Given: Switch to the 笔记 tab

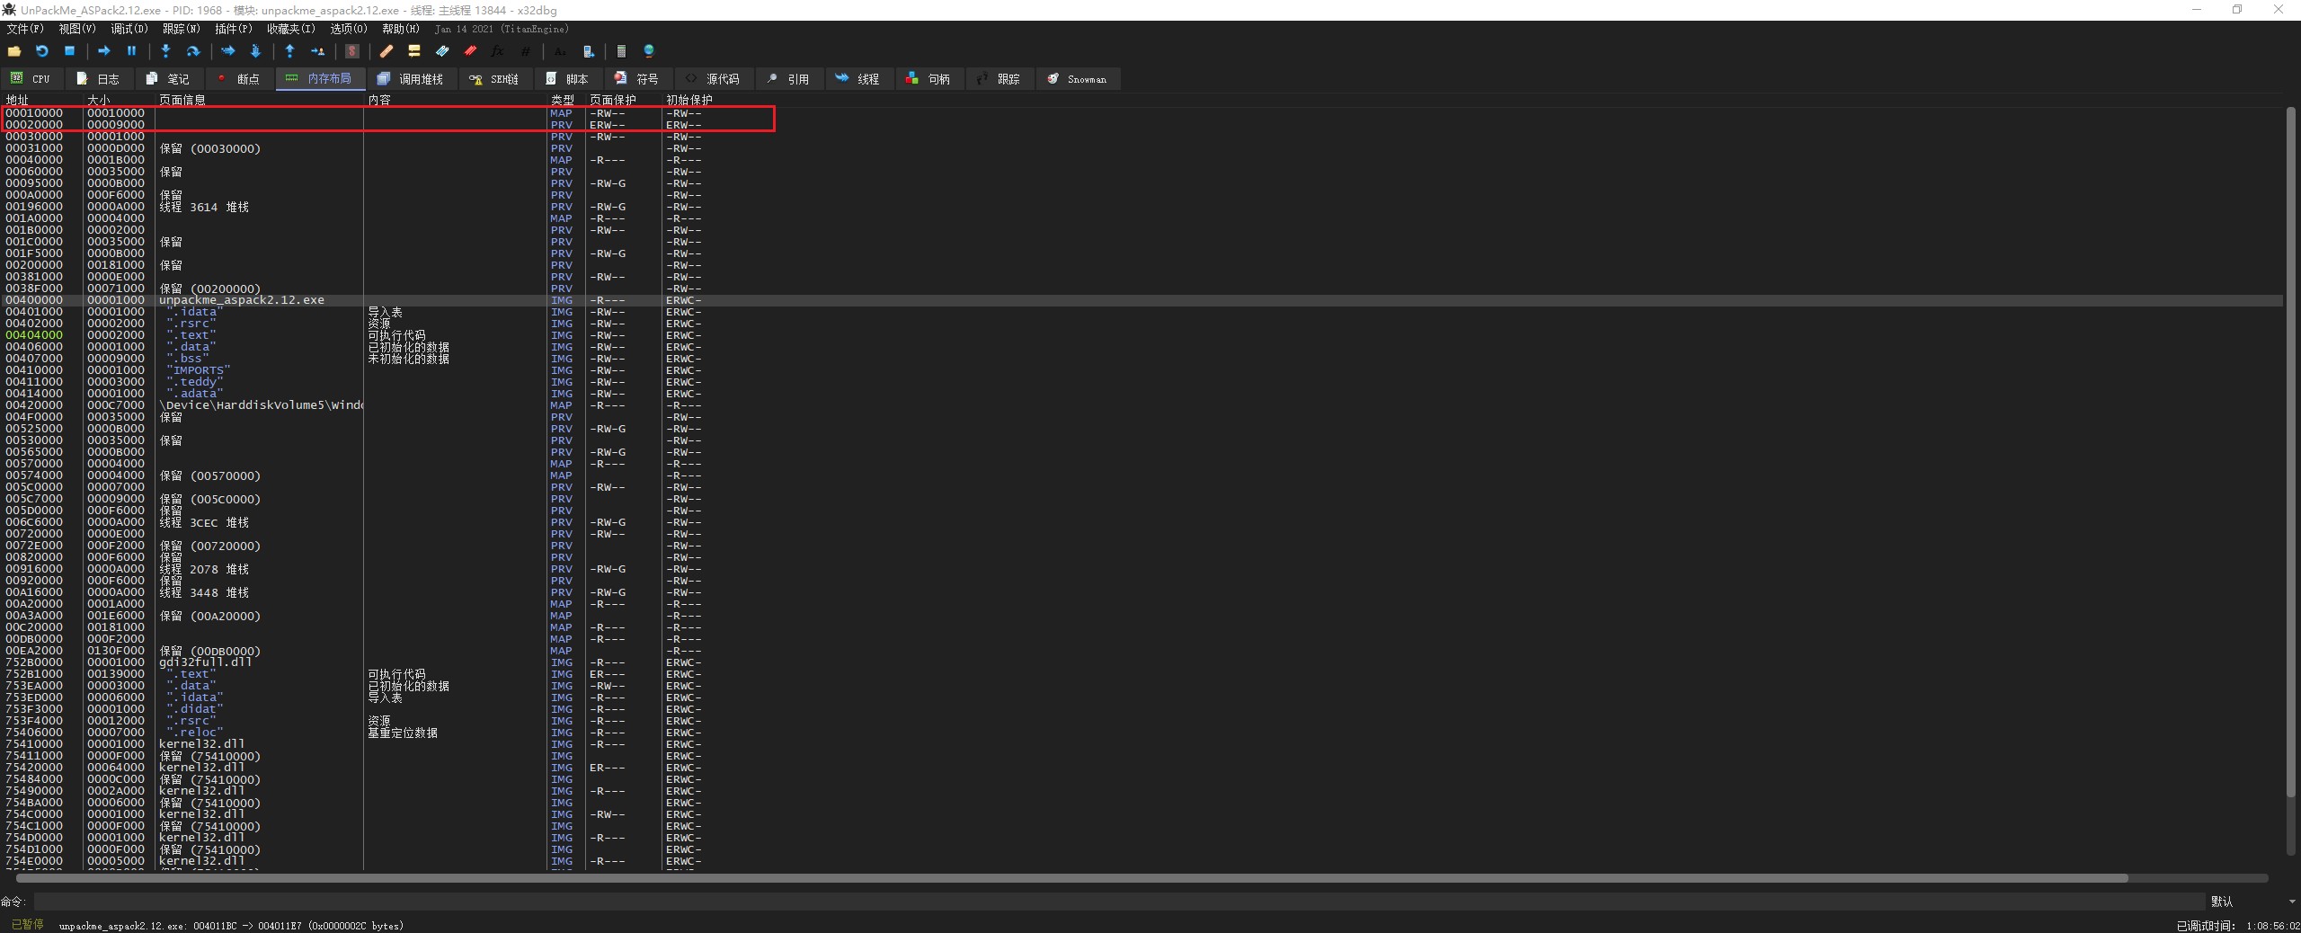Looking at the screenshot, I should click(x=168, y=79).
